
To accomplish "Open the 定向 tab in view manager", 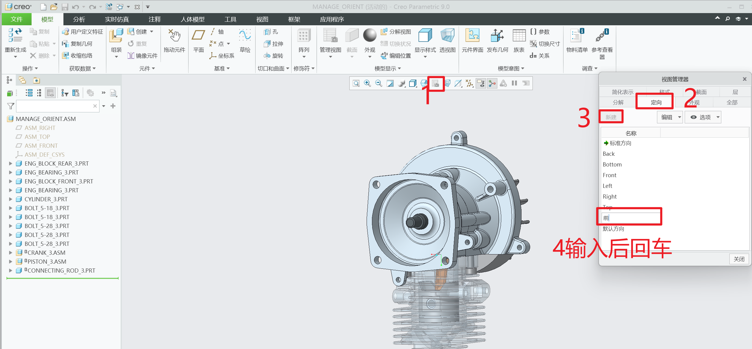I will [656, 103].
